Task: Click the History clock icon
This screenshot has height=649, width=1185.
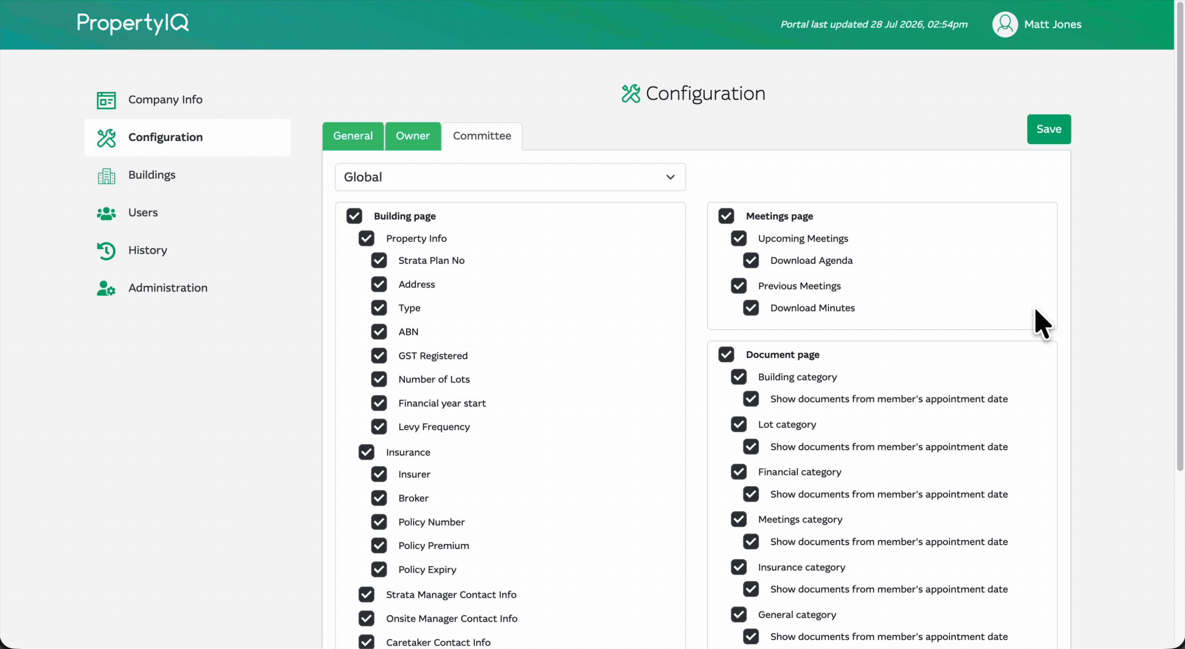Action: pos(106,251)
